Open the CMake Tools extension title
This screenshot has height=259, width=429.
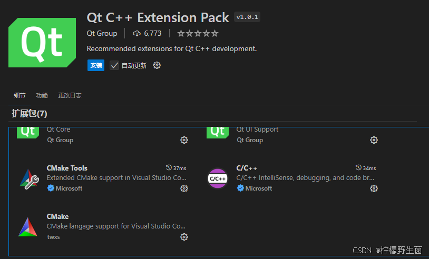tap(67, 168)
